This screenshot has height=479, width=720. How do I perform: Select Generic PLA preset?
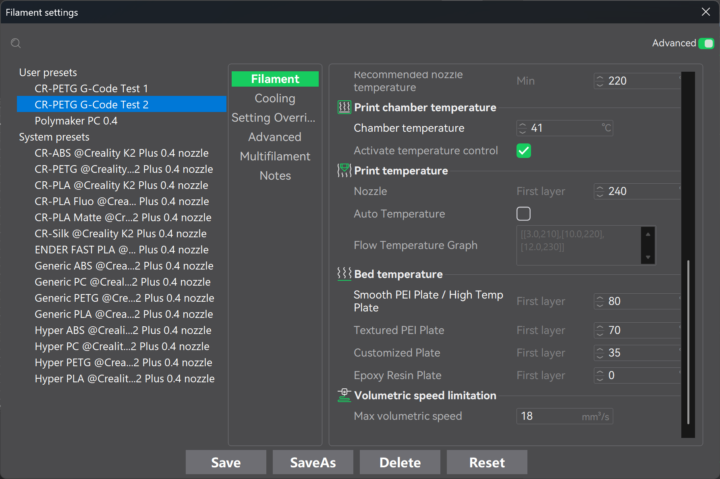click(122, 314)
